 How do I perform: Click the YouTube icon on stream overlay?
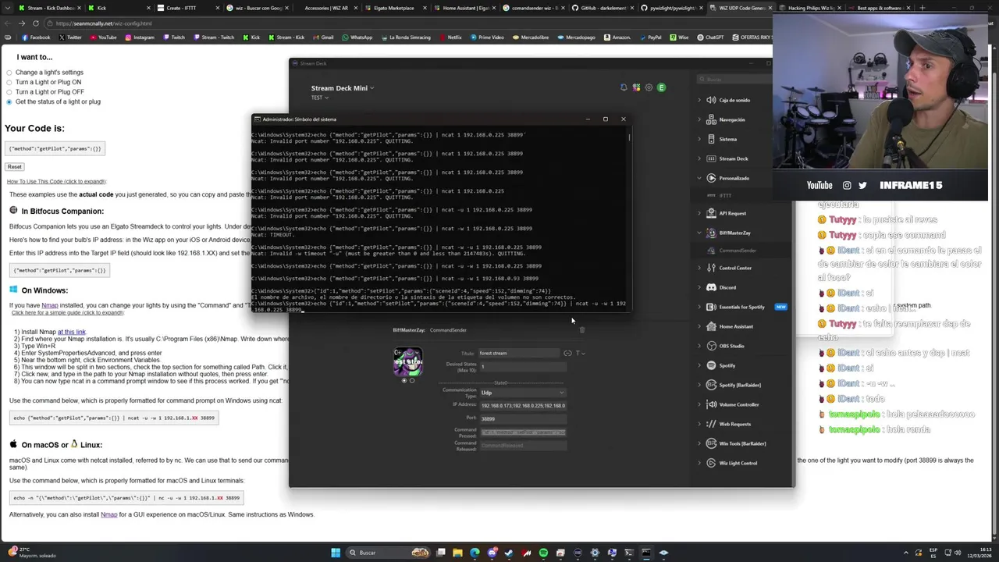click(x=819, y=185)
